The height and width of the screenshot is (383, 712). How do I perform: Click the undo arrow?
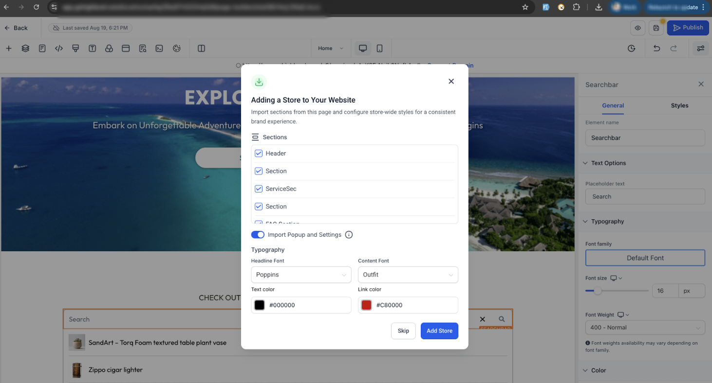click(x=657, y=49)
